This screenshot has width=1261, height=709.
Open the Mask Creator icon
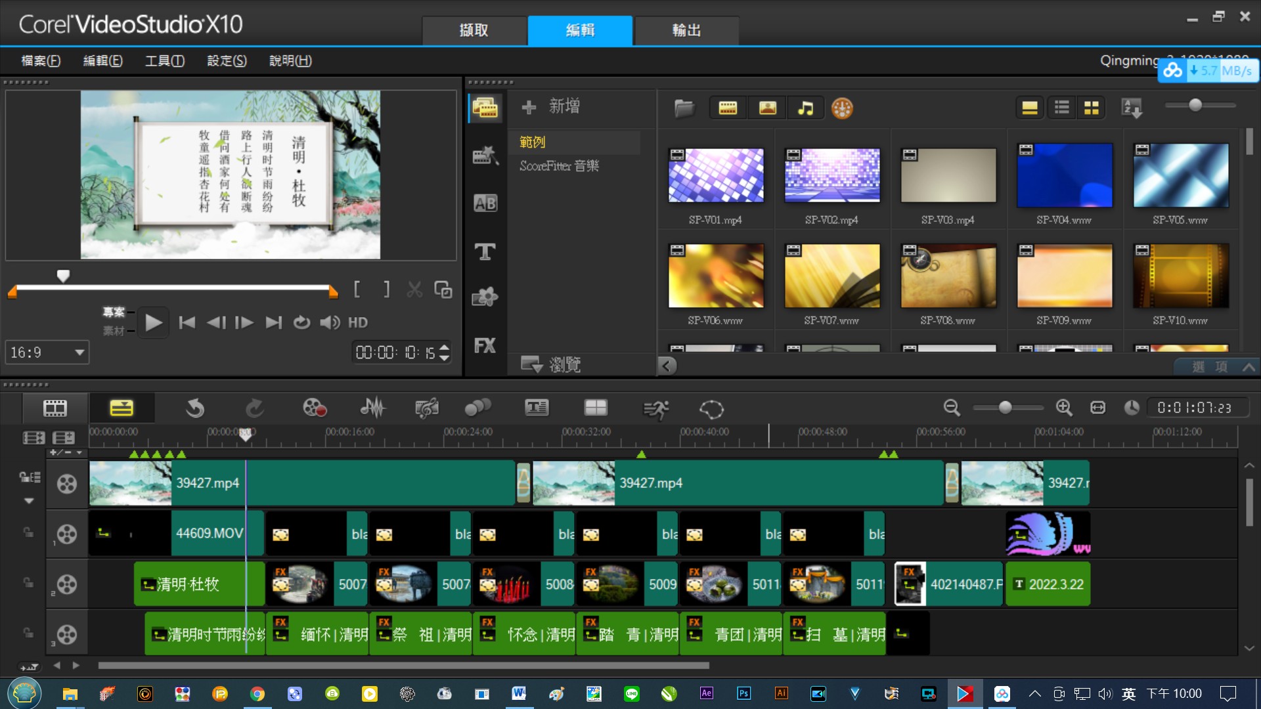click(x=711, y=409)
